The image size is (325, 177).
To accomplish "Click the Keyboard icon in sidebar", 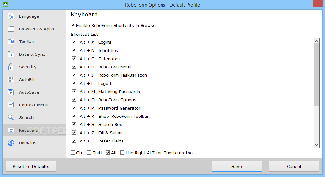I will pos(11,130).
